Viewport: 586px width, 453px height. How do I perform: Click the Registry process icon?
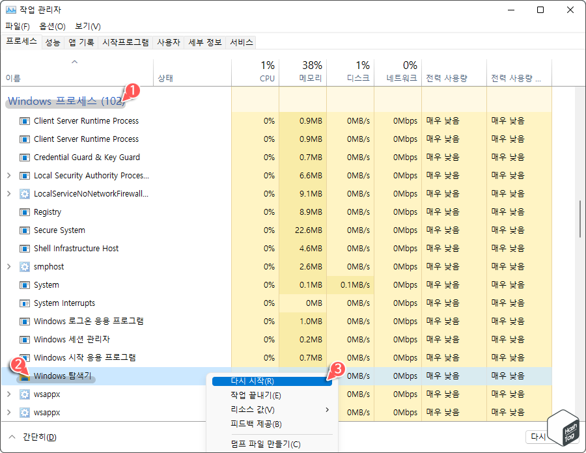[24, 212]
